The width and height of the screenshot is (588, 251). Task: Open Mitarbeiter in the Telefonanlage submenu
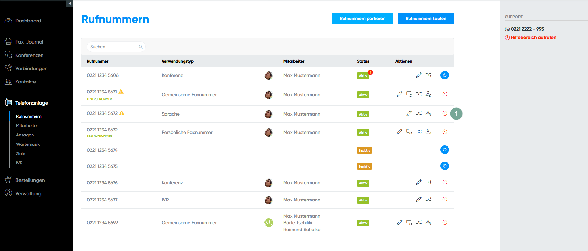27,125
